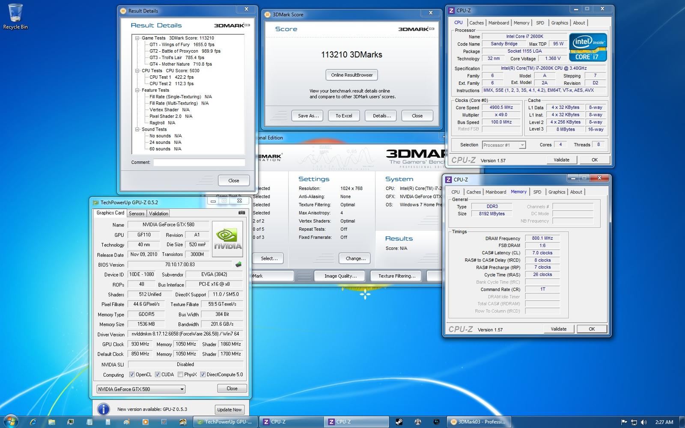The height and width of the screenshot is (428, 685).
Task: Launch Windows Media Player from the taskbar
Action: click(145, 422)
